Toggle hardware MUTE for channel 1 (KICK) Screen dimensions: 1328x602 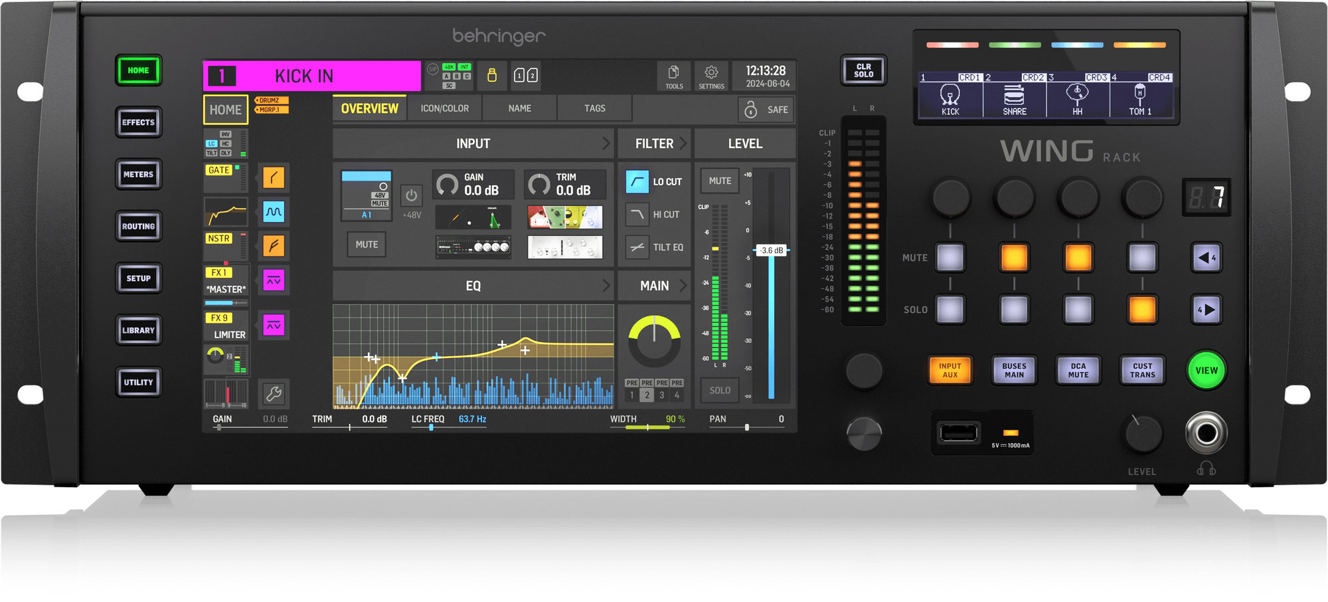coord(950,258)
